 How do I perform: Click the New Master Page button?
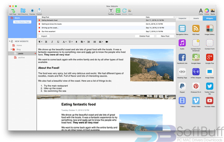[22, 22]
